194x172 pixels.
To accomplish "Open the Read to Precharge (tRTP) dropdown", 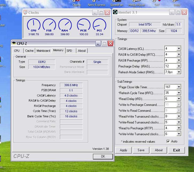I will 179,128.
